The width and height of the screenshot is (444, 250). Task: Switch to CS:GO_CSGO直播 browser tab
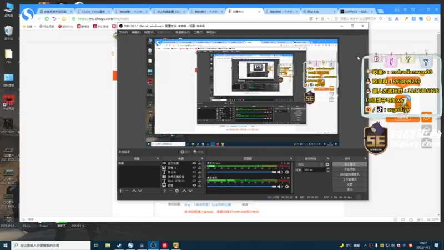(93, 12)
